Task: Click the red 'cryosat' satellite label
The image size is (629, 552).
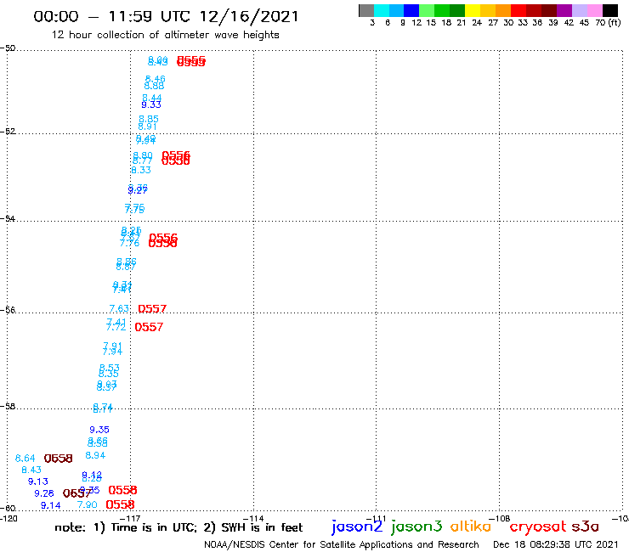Action: click(x=538, y=527)
